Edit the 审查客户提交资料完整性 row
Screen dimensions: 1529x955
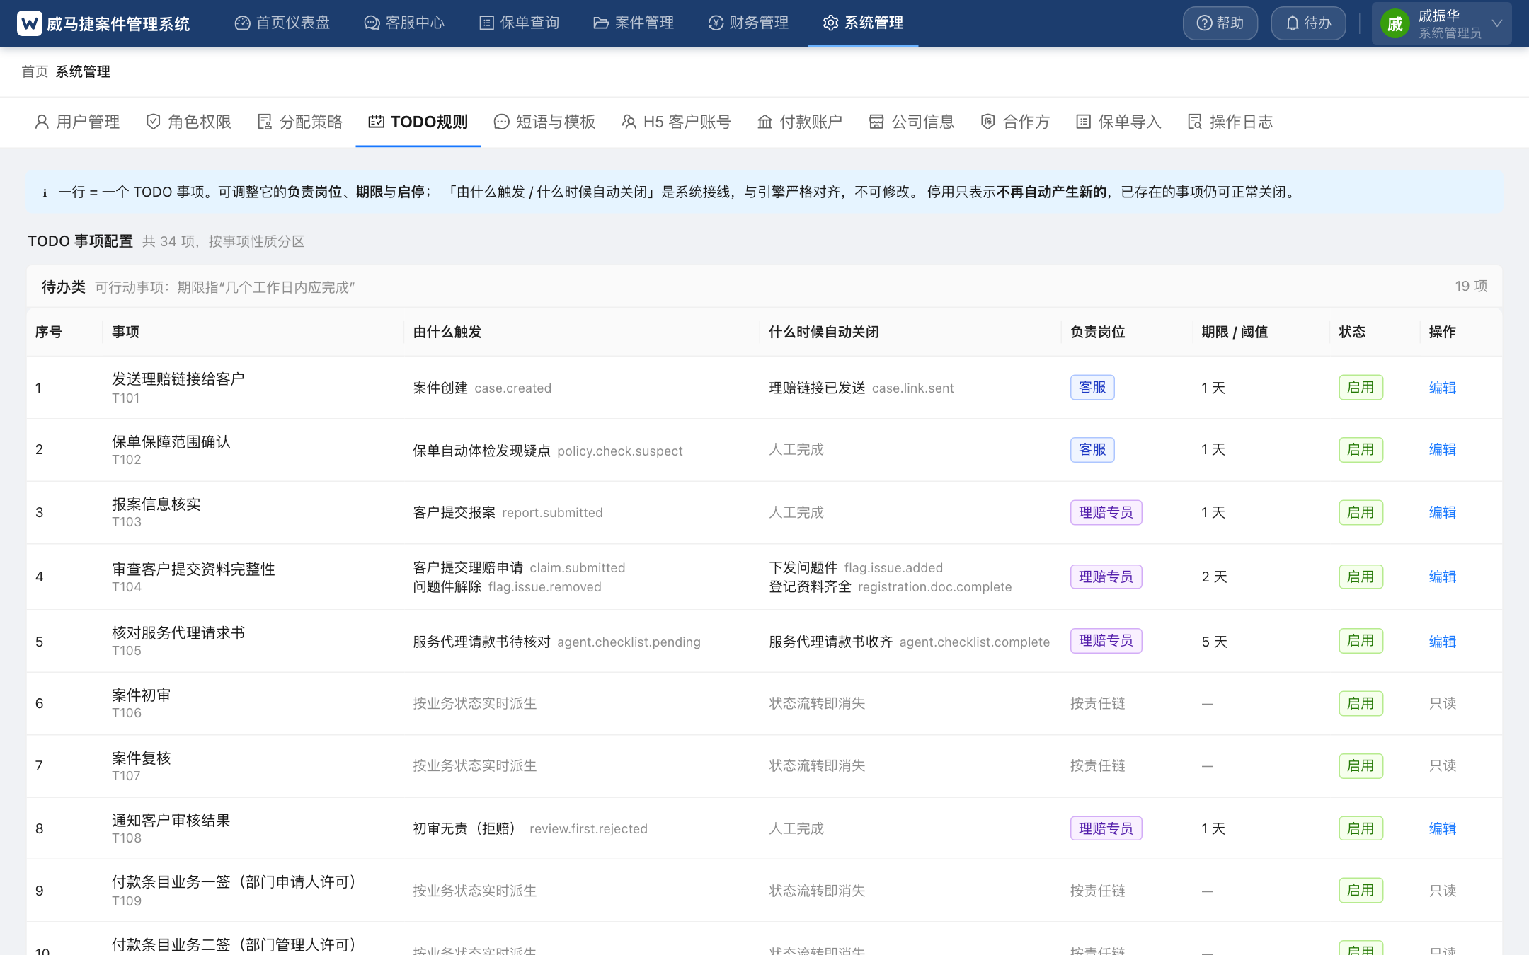point(1442,577)
